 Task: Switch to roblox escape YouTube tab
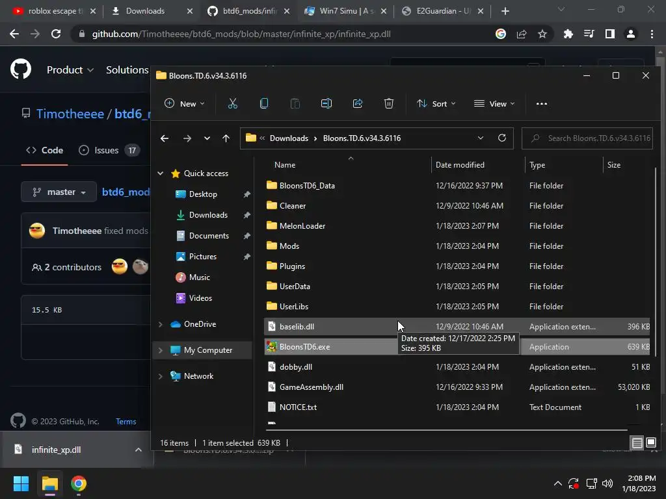(x=55, y=11)
